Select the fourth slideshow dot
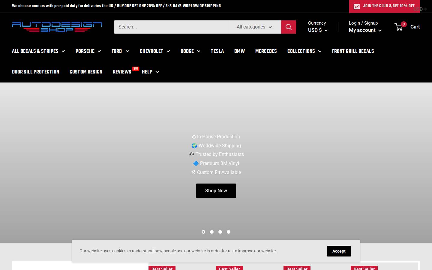The width and height of the screenshot is (432, 270). 229,232
